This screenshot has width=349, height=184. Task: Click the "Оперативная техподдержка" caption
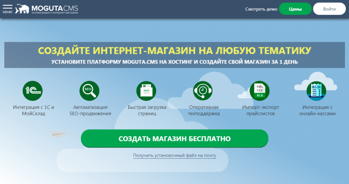click(x=203, y=110)
